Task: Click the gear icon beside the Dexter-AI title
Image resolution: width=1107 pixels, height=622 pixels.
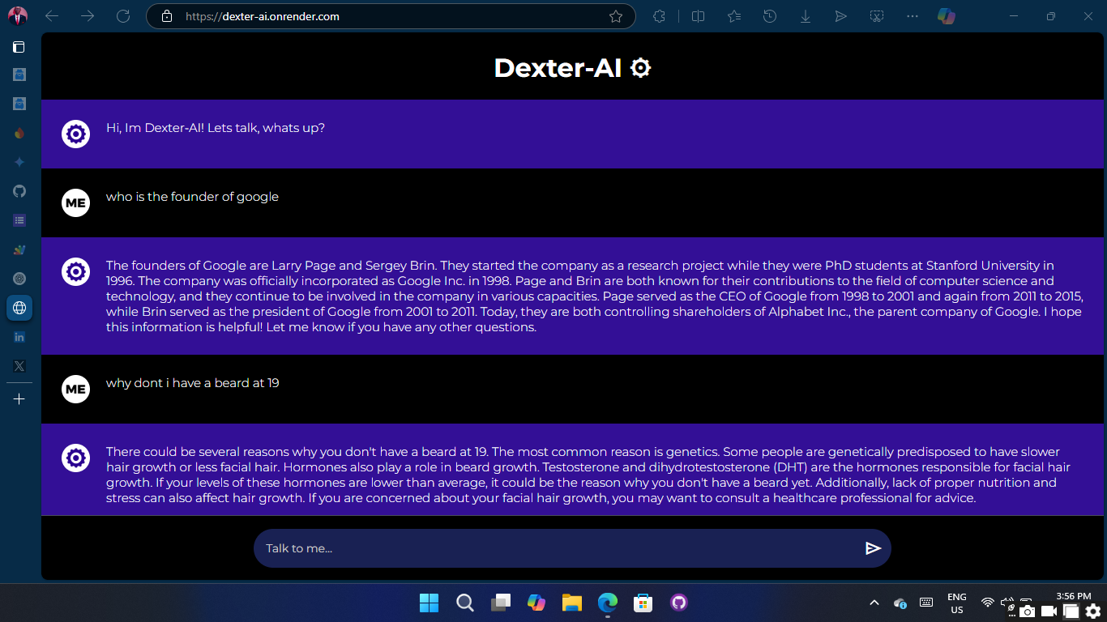Action: 640,68
